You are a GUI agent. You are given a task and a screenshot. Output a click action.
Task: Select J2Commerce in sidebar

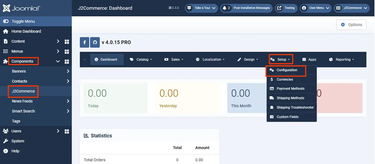[x=23, y=91]
